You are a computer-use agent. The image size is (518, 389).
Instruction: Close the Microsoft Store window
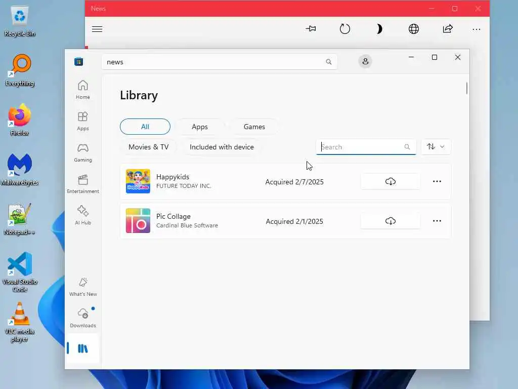tap(457, 57)
